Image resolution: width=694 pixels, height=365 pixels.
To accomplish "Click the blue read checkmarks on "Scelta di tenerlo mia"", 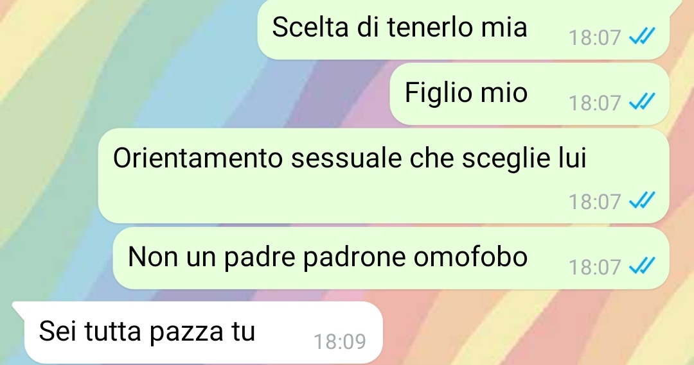I will coord(642,36).
